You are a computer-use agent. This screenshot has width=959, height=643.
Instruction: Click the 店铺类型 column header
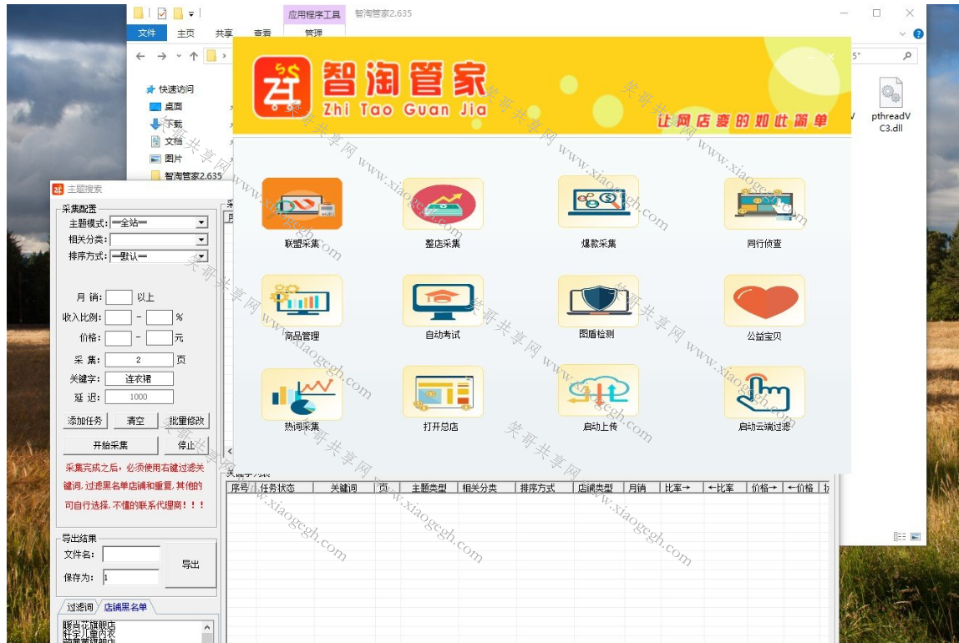pyautogui.click(x=595, y=488)
